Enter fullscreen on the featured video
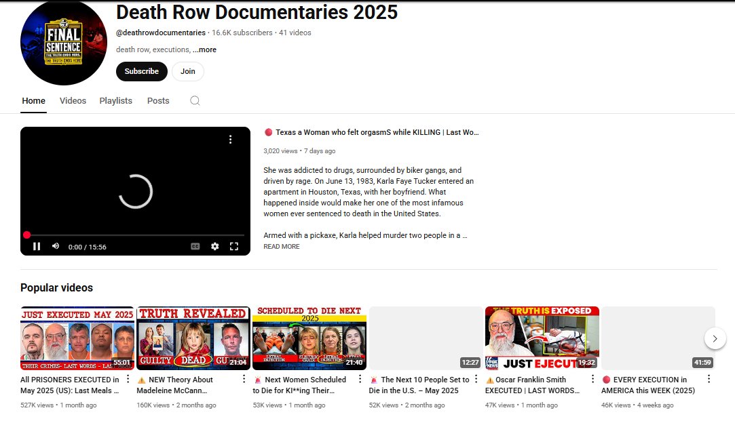 tap(234, 246)
